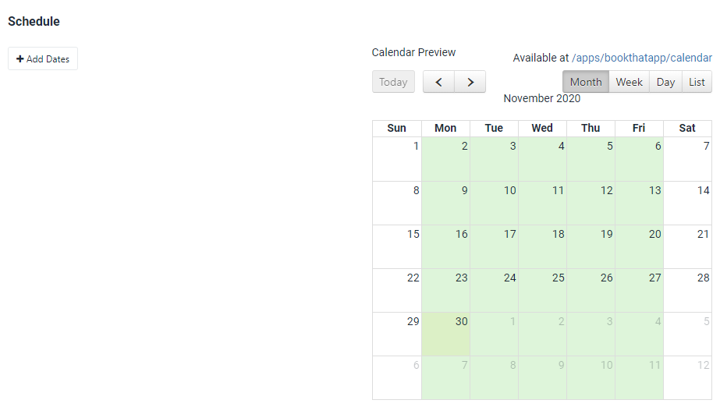Image resolution: width=720 pixels, height=407 pixels.
Task: Switch to Day view
Action: tap(665, 82)
